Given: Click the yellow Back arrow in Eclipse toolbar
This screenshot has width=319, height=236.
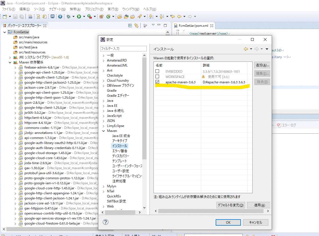Looking at the screenshot, I should (179, 16).
